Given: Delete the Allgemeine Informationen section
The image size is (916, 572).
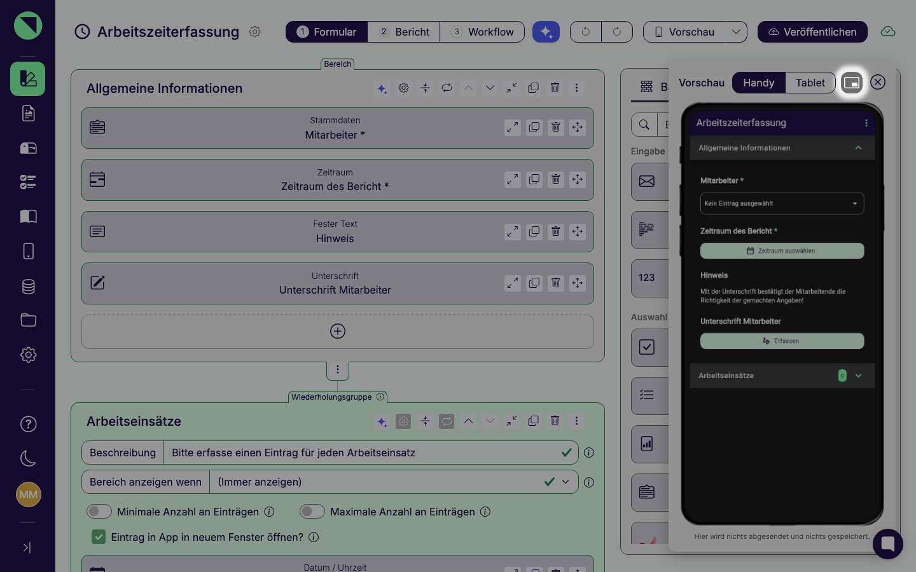Looking at the screenshot, I should (555, 88).
